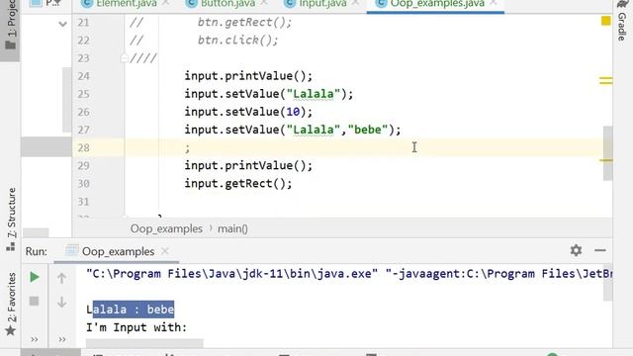Open the Gradle tool window
This screenshot has width=633, height=356.
[622, 22]
